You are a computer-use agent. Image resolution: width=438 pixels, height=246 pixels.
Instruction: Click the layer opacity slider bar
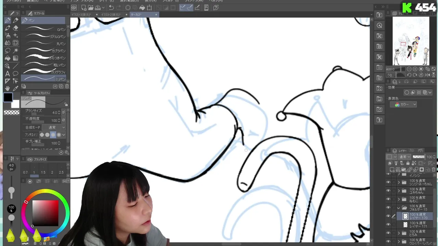[x=419, y=157]
